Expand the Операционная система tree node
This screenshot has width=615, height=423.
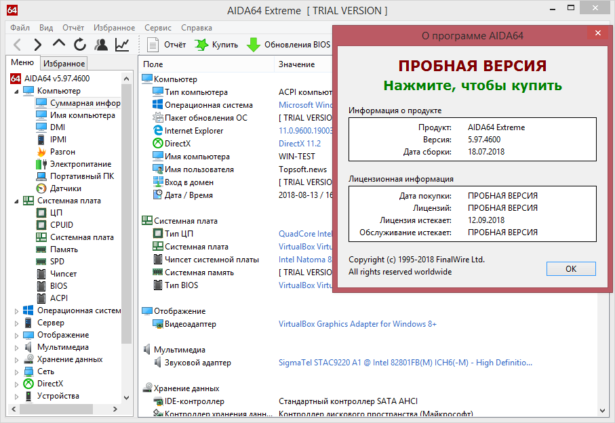point(16,311)
